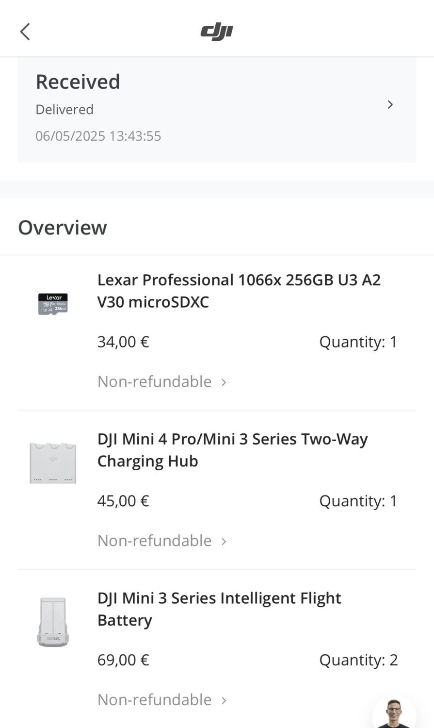Tap Non-refundable text under Lexar card

pos(155,382)
